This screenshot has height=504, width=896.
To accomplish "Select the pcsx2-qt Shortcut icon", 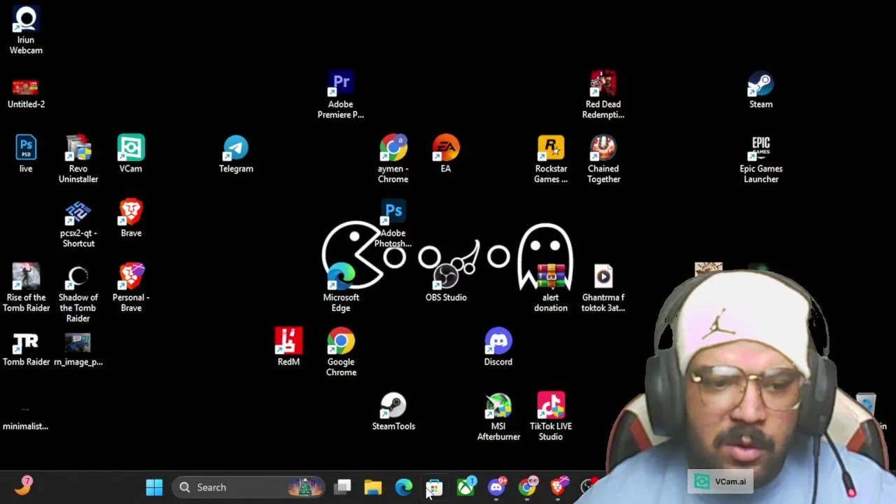I will tap(78, 223).
